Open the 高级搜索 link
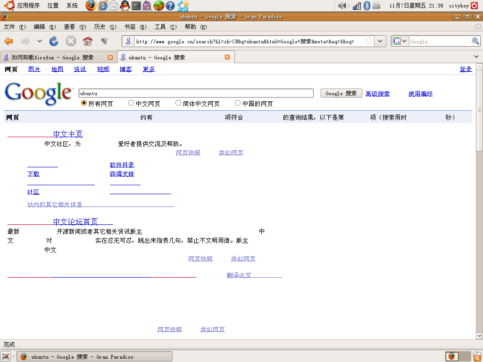This screenshot has height=362, width=483. 377,94
